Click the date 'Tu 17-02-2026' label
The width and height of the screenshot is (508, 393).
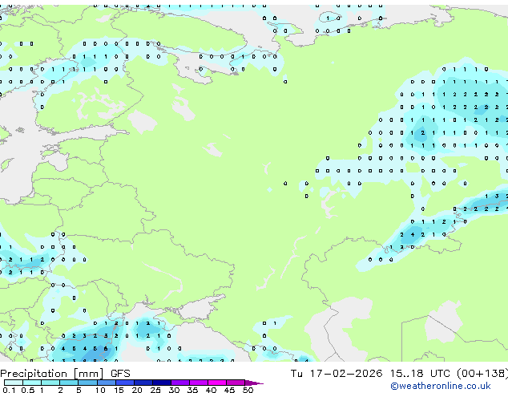pyautogui.click(x=337, y=374)
